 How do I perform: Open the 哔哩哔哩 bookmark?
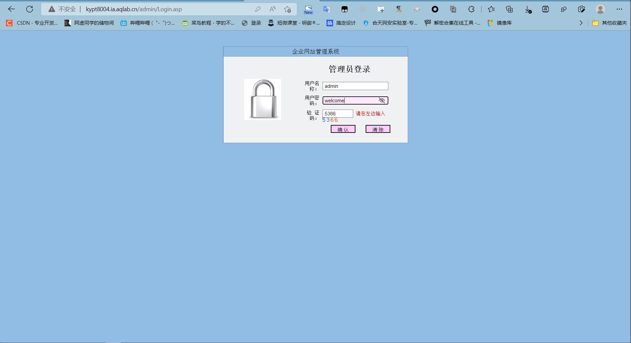pyautogui.click(x=147, y=23)
